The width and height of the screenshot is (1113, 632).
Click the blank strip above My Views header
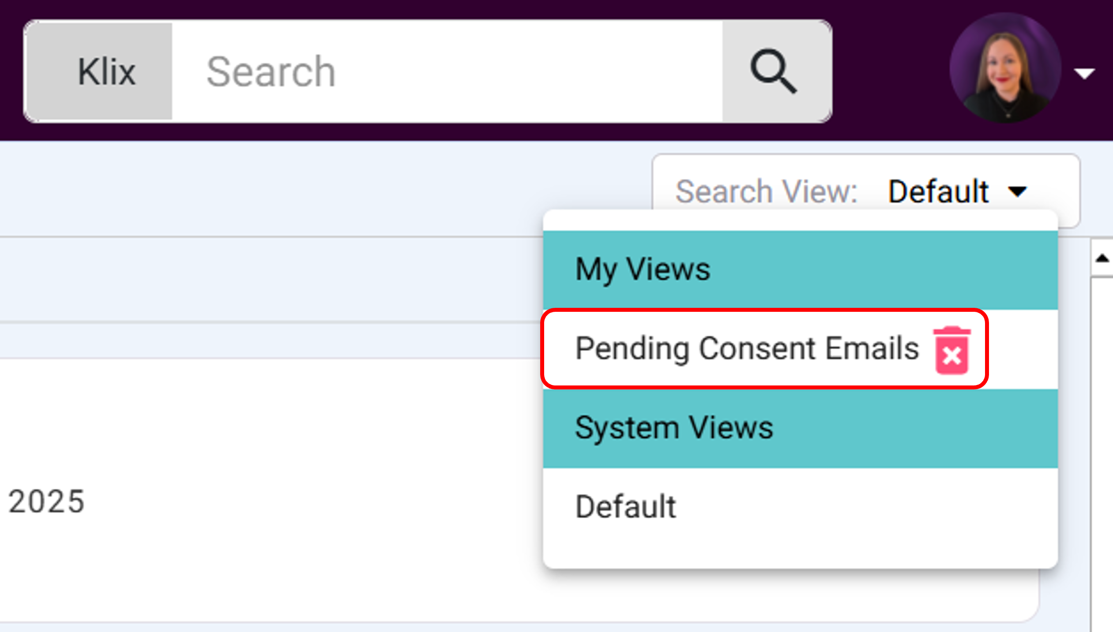800,221
